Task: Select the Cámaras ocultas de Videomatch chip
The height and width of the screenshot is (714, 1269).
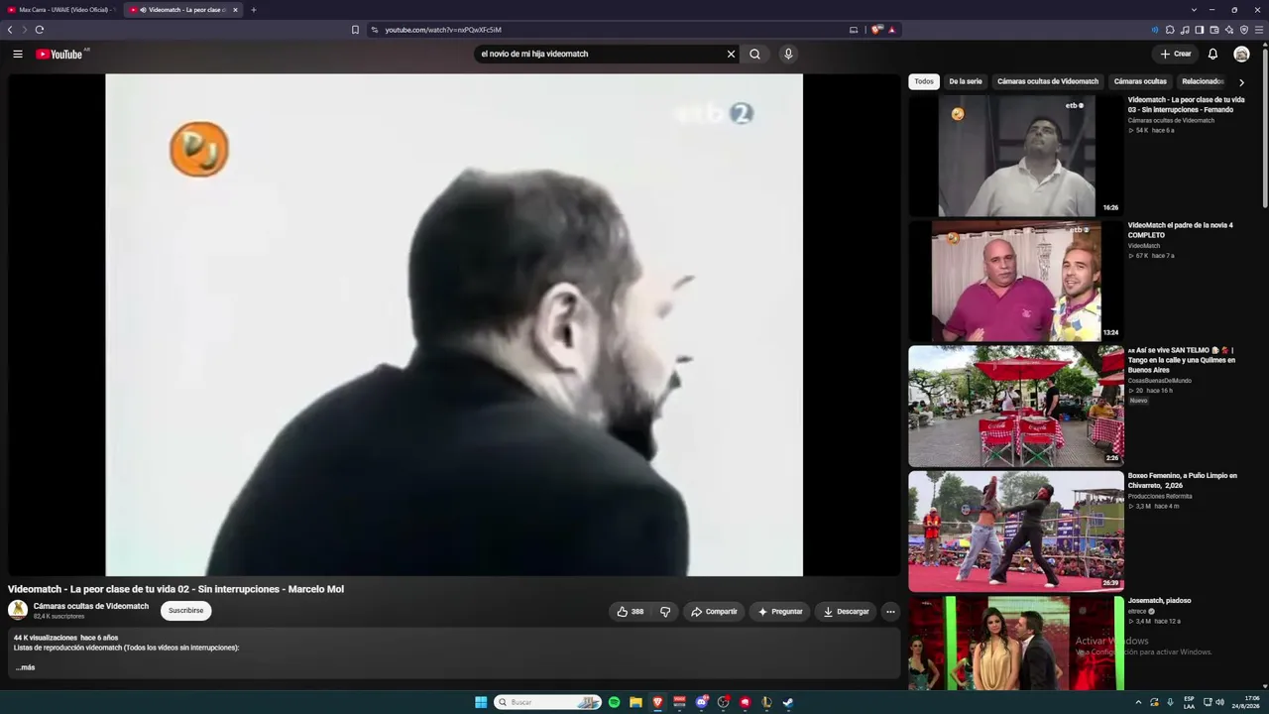Action: pos(1048,81)
